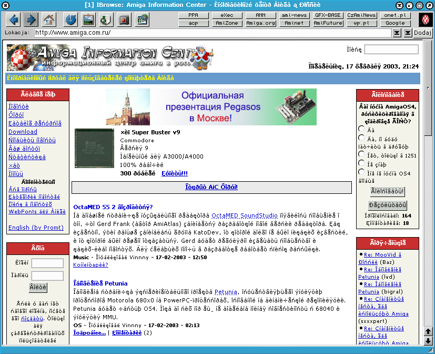Click the document and globe toolbar icon

click(142, 19)
